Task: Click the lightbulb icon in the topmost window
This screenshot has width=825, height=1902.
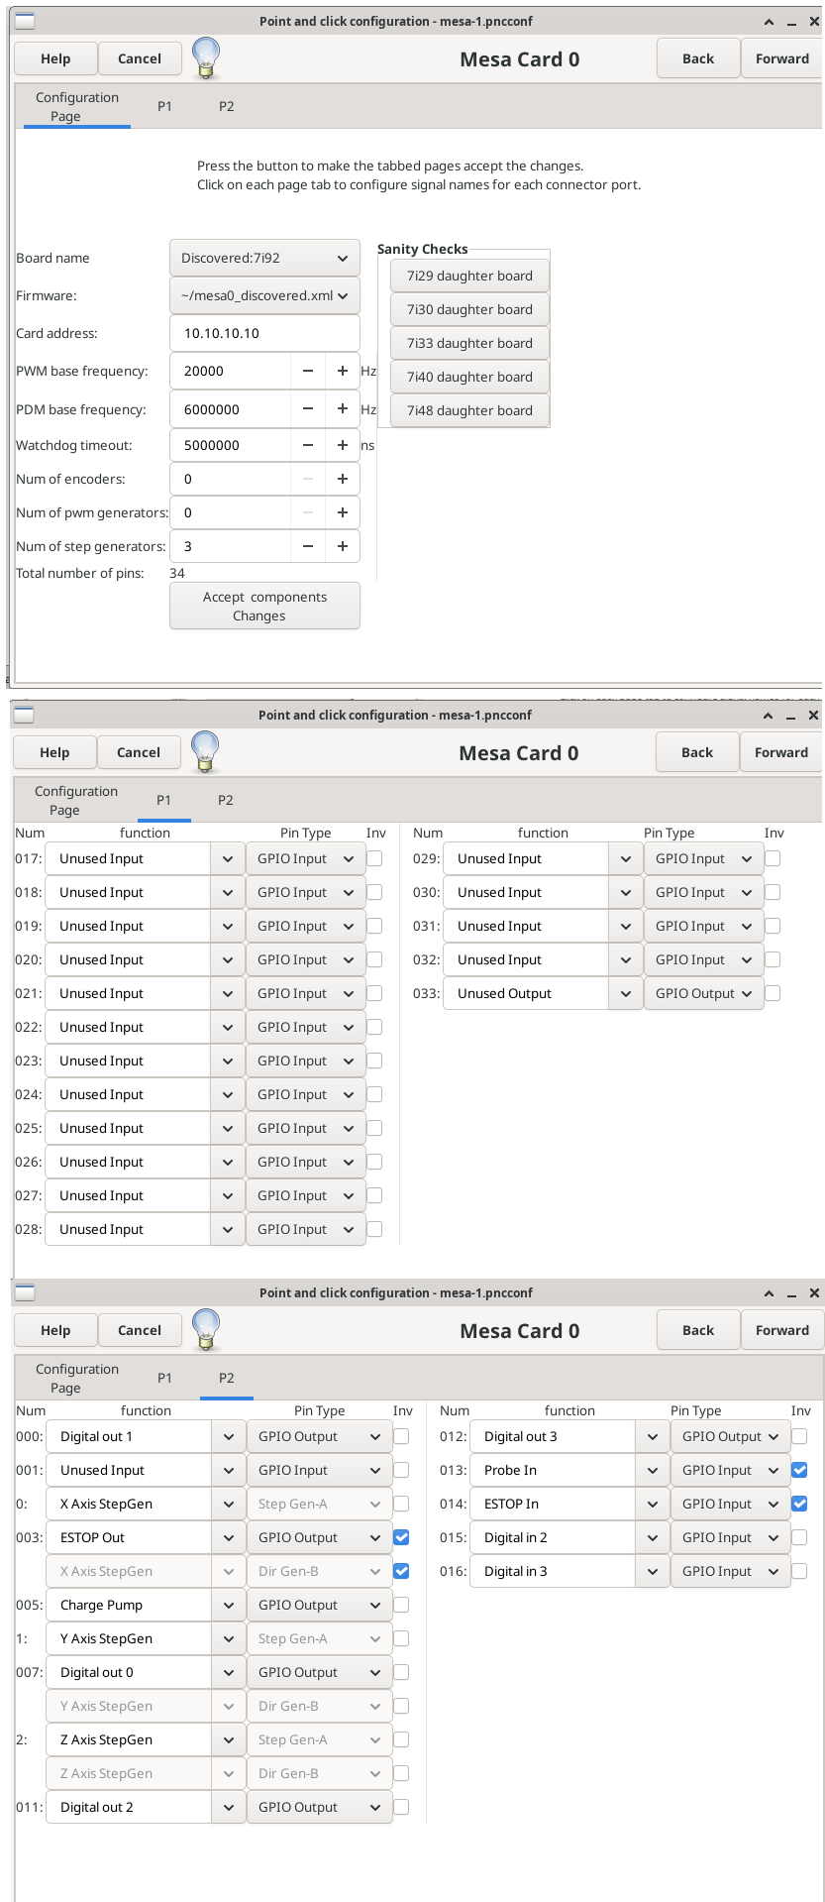Action: click(x=205, y=57)
